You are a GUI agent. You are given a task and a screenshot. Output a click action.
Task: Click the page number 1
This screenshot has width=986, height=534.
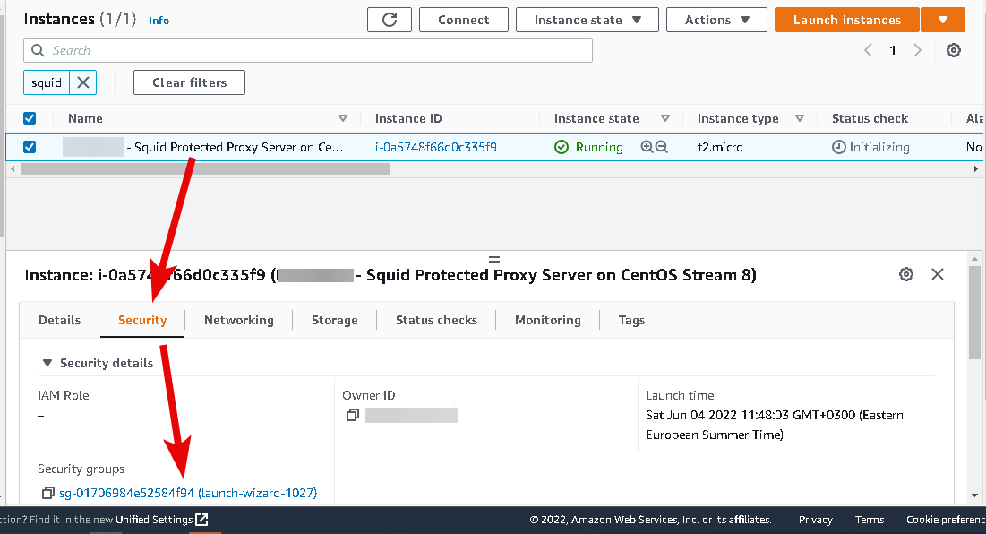pos(892,50)
